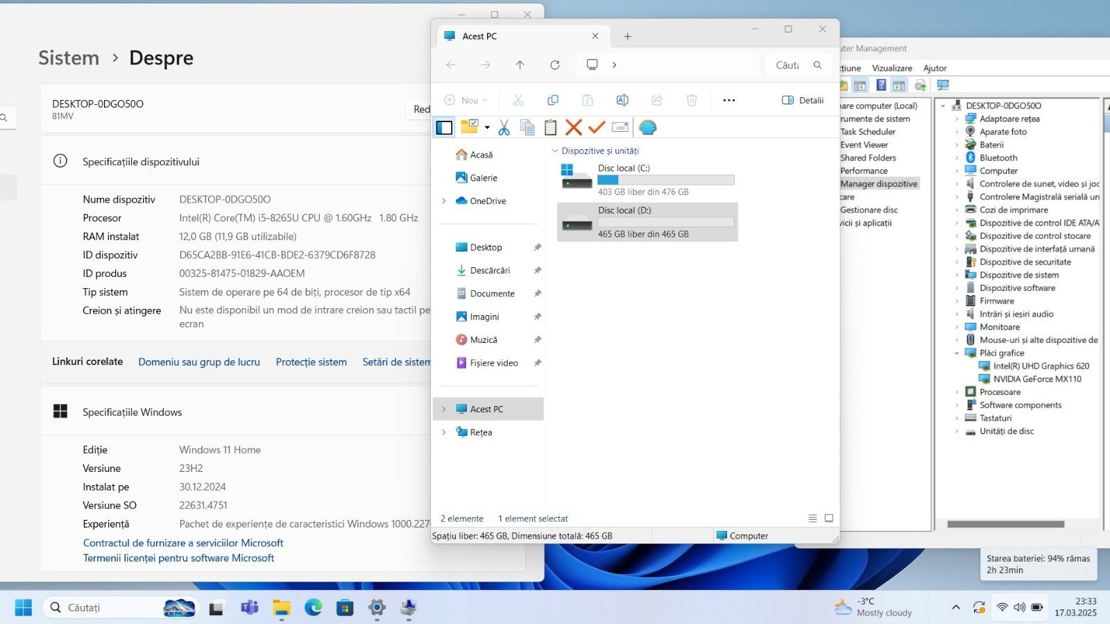Click the classic toolbar Copy pages icon
1110x624 pixels.
coord(527,127)
